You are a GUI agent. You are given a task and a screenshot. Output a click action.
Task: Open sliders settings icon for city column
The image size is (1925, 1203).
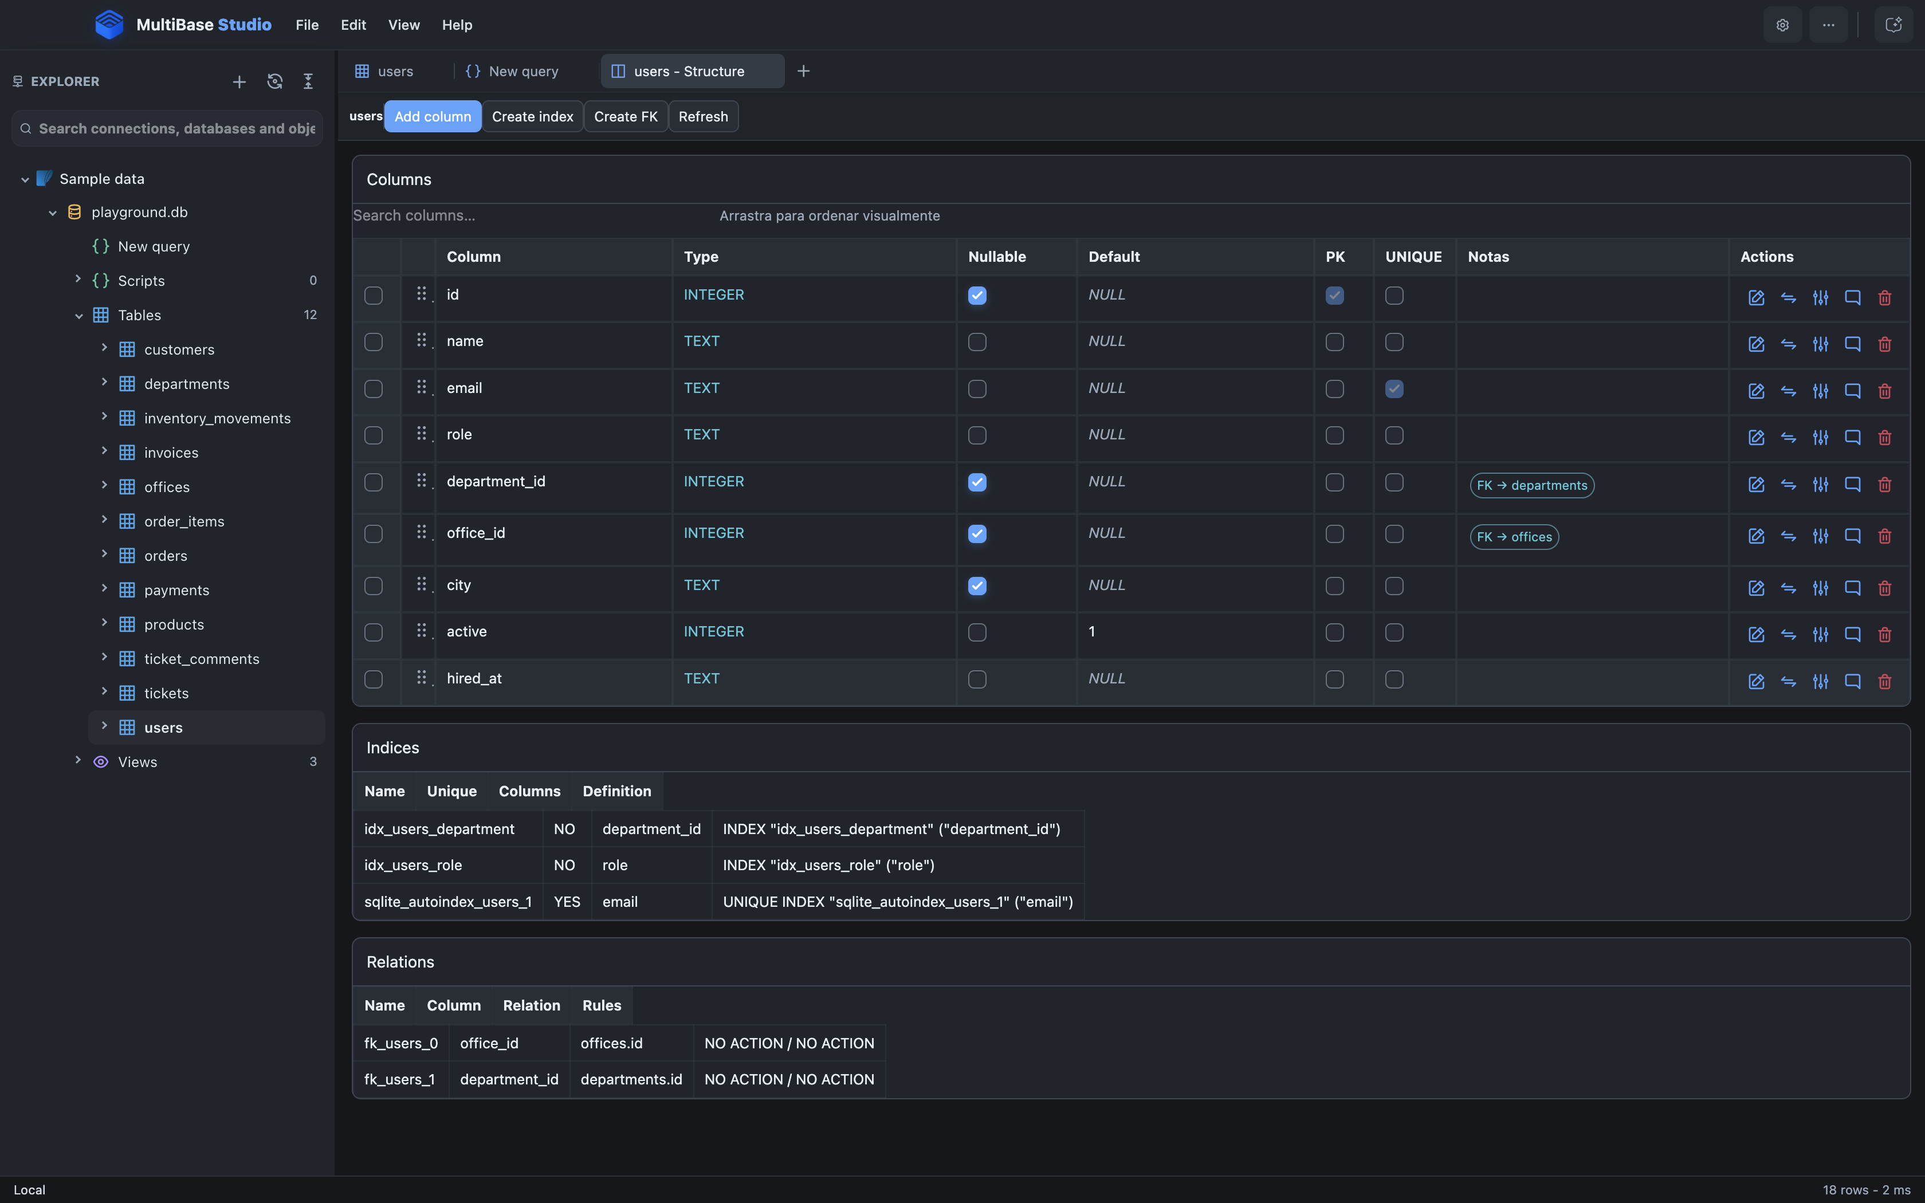coord(1820,588)
